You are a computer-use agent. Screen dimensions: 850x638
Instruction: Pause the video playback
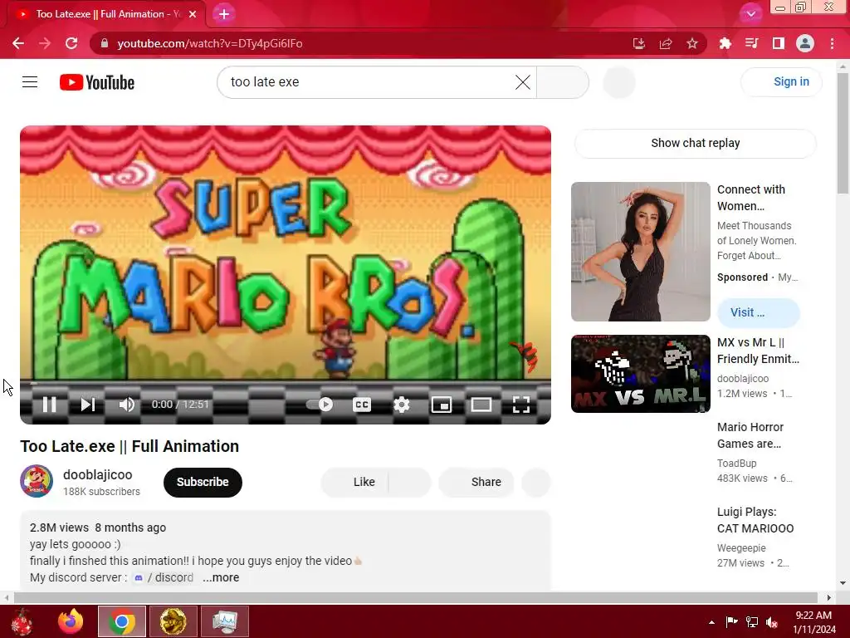click(x=49, y=405)
